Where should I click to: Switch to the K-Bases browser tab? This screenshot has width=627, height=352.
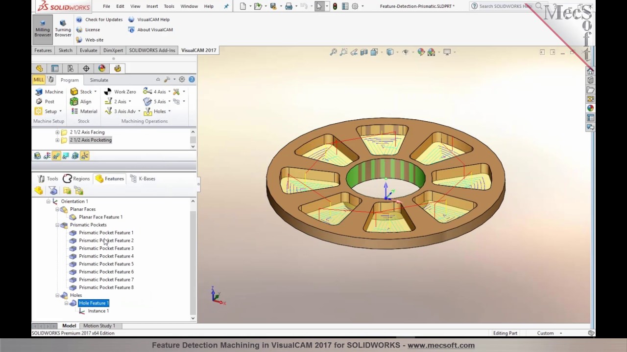click(143, 179)
